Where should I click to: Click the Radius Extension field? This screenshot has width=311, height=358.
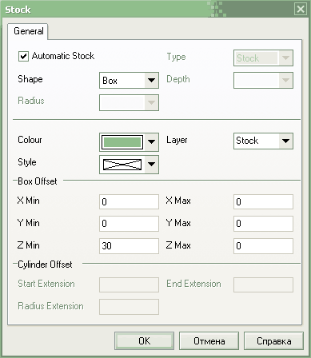[x=129, y=307]
